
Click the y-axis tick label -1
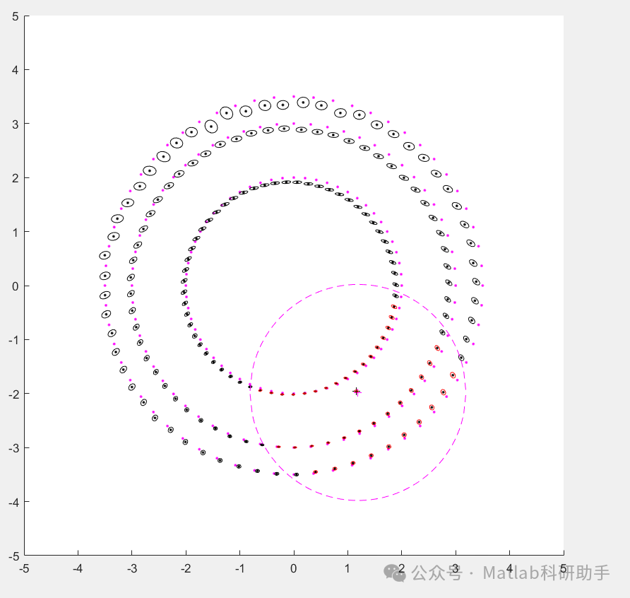(13, 340)
